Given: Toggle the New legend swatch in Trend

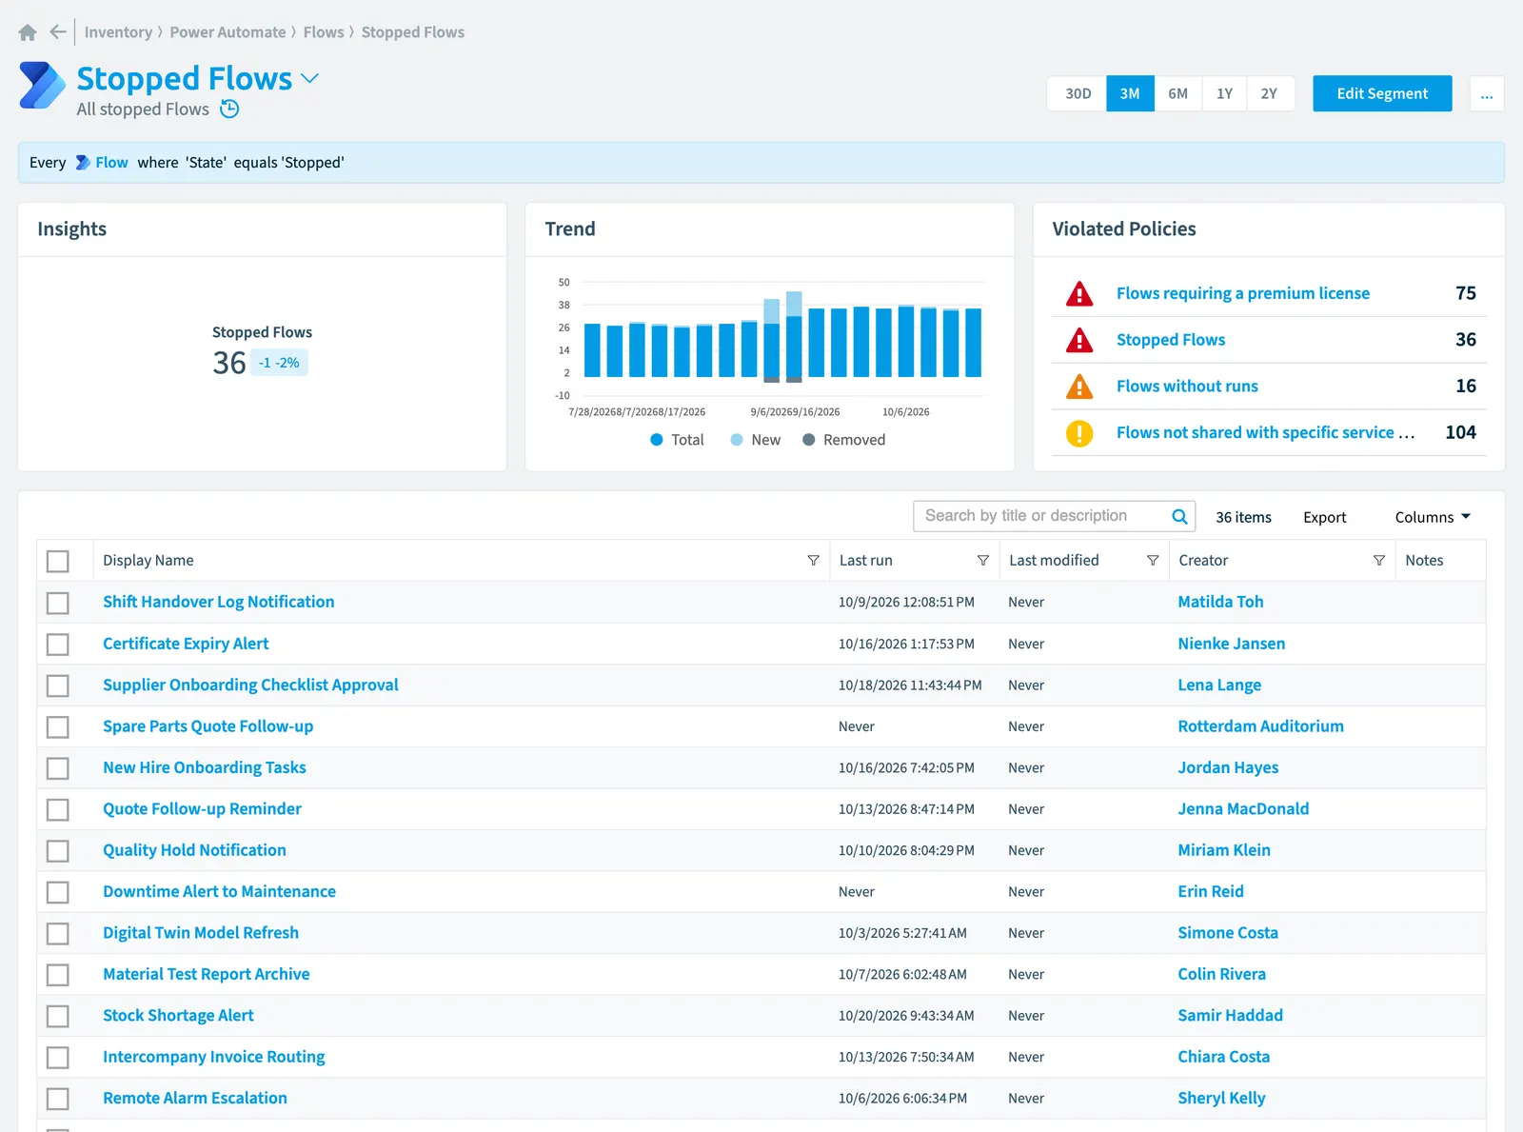Looking at the screenshot, I should 737,440.
